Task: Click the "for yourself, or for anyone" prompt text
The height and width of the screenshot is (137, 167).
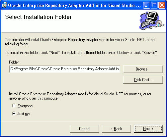Action: (80, 96)
